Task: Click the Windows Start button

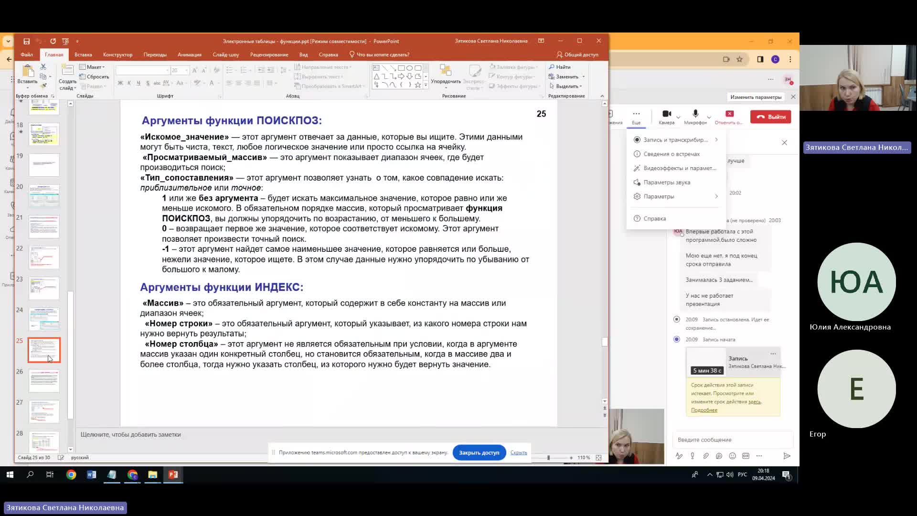Action: coord(10,474)
